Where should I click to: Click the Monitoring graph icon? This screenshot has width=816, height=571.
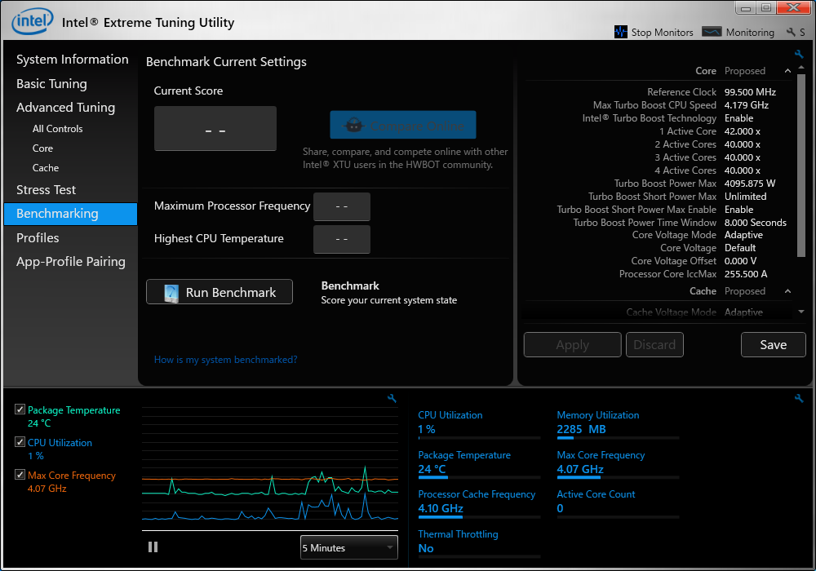pyautogui.click(x=712, y=32)
